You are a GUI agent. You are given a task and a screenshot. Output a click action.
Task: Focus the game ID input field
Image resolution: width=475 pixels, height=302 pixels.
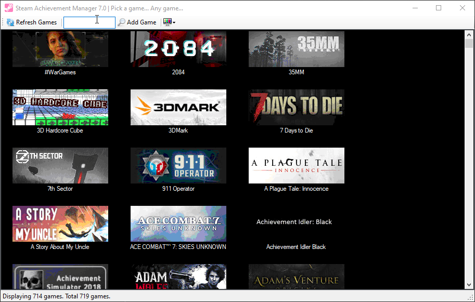tap(89, 22)
